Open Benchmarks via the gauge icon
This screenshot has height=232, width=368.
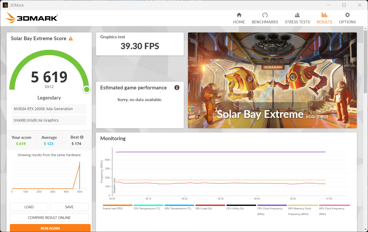point(265,15)
